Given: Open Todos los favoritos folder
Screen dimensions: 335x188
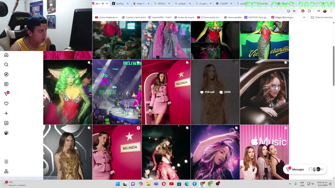Looking at the screenshot, I should pos(322,17).
